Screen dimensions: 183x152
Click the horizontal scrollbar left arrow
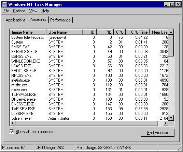13,123
